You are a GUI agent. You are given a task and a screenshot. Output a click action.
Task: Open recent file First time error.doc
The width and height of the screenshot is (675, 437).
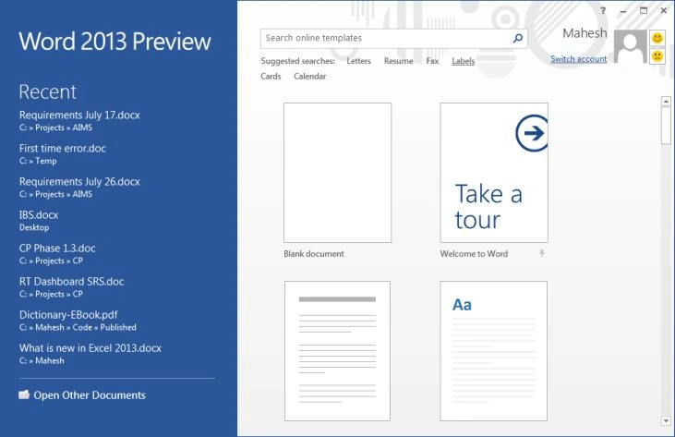(x=63, y=153)
